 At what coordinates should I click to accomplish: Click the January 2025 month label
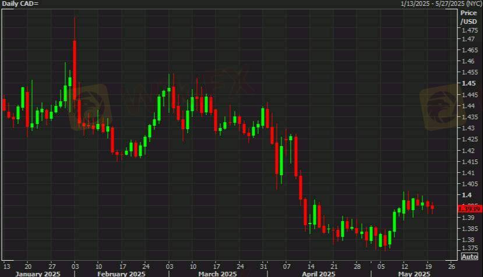(38, 274)
